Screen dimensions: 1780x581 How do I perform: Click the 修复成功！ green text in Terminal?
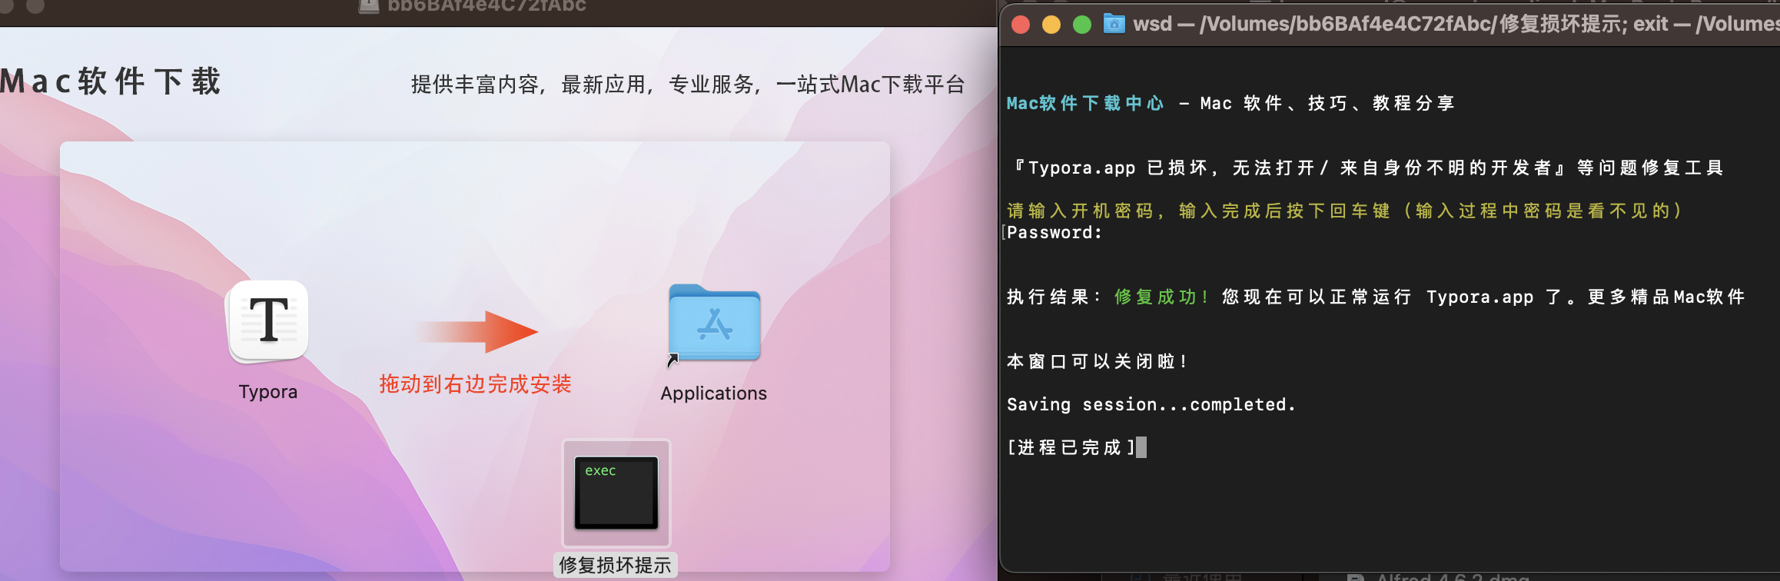pyautogui.click(x=1161, y=297)
